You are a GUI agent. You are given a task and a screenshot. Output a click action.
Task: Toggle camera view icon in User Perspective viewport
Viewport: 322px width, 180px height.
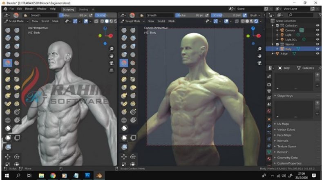click(111, 63)
